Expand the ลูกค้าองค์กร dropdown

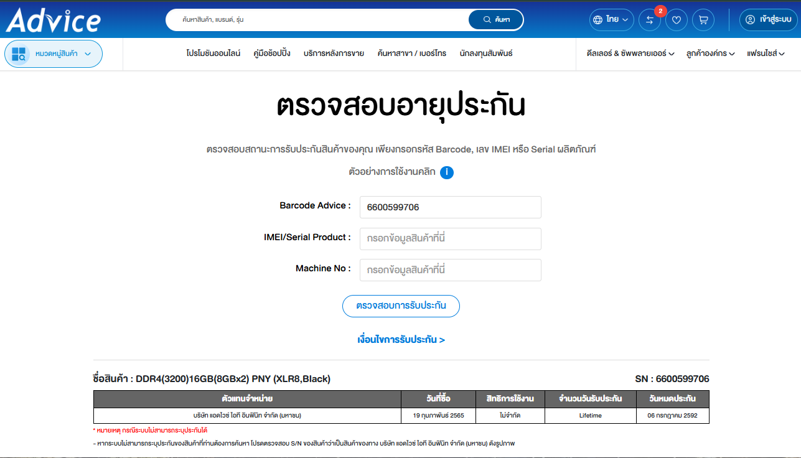pos(710,54)
